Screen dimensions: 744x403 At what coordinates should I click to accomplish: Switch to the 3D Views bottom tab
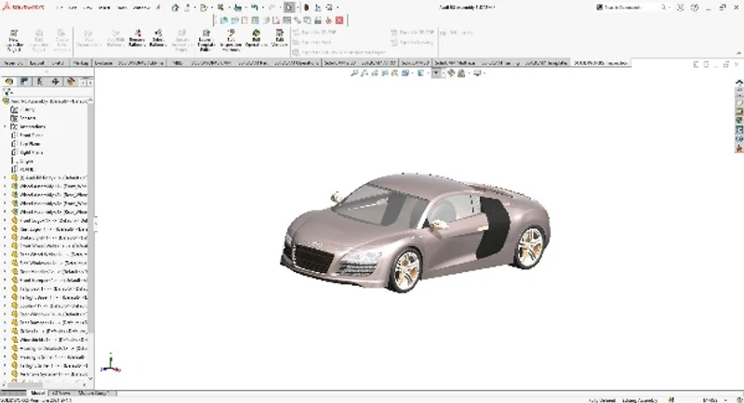tap(61, 393)
